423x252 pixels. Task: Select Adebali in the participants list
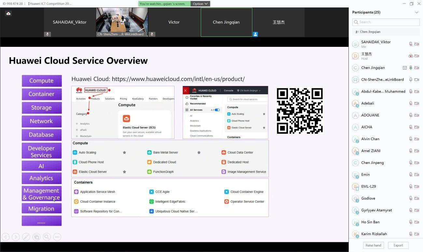[x=368, y=103]
